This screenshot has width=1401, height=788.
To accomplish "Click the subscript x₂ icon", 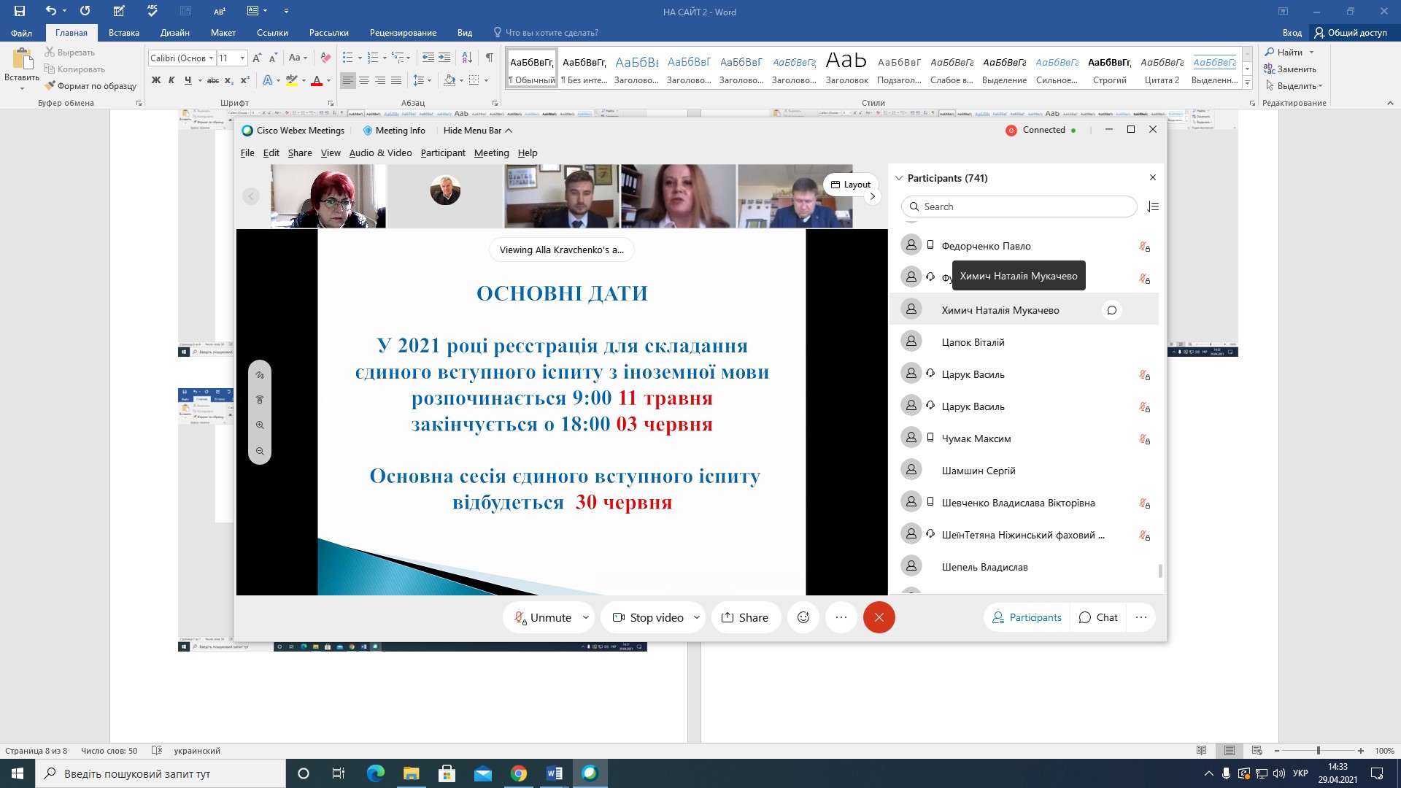I will [x=229, y=80].
